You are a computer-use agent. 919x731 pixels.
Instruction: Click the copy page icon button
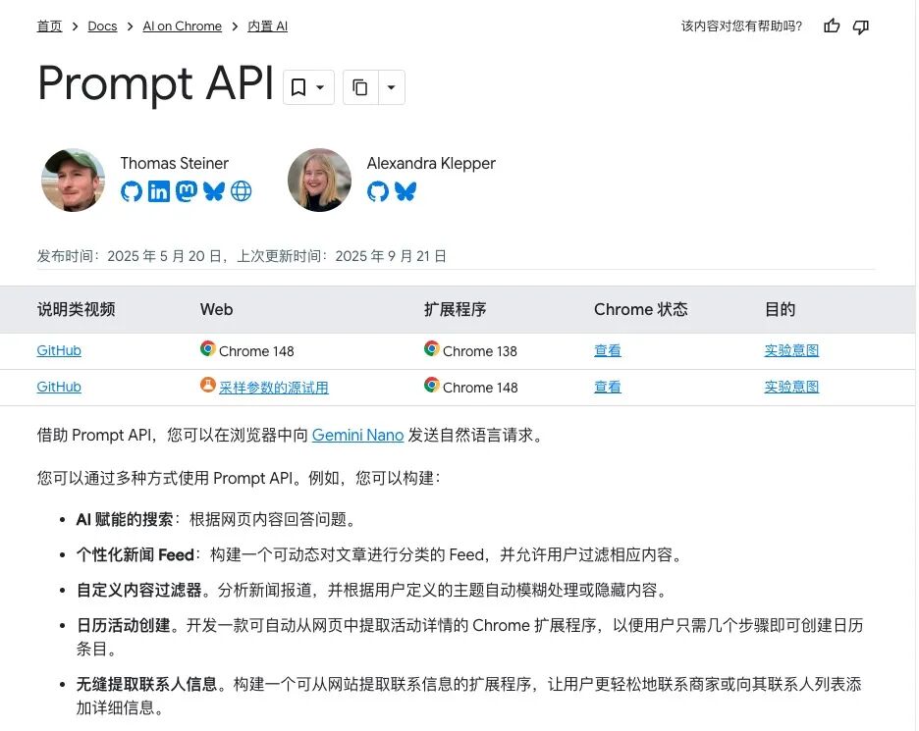(x=360, y=87)
